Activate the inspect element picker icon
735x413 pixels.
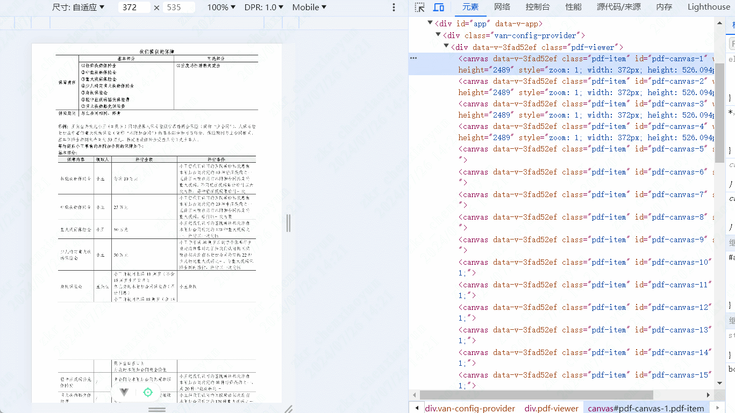(x=419, y=7)
